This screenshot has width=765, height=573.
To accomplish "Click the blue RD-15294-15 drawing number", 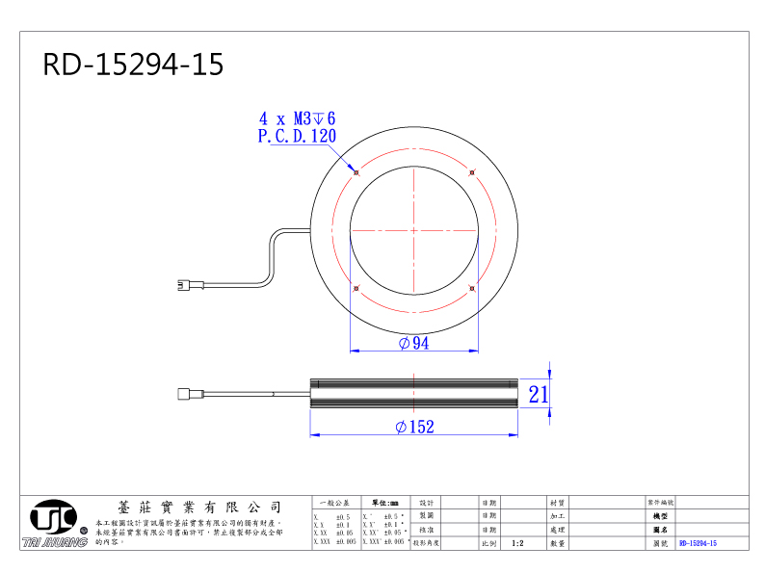I will coord(698,543).
